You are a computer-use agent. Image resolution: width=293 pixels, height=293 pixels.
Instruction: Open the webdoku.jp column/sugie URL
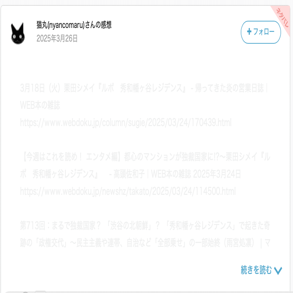pyautogui.click(x=126, y=123)
